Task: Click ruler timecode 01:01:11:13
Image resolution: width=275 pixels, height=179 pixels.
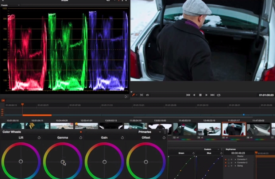Action: click(x=107, y=105)
